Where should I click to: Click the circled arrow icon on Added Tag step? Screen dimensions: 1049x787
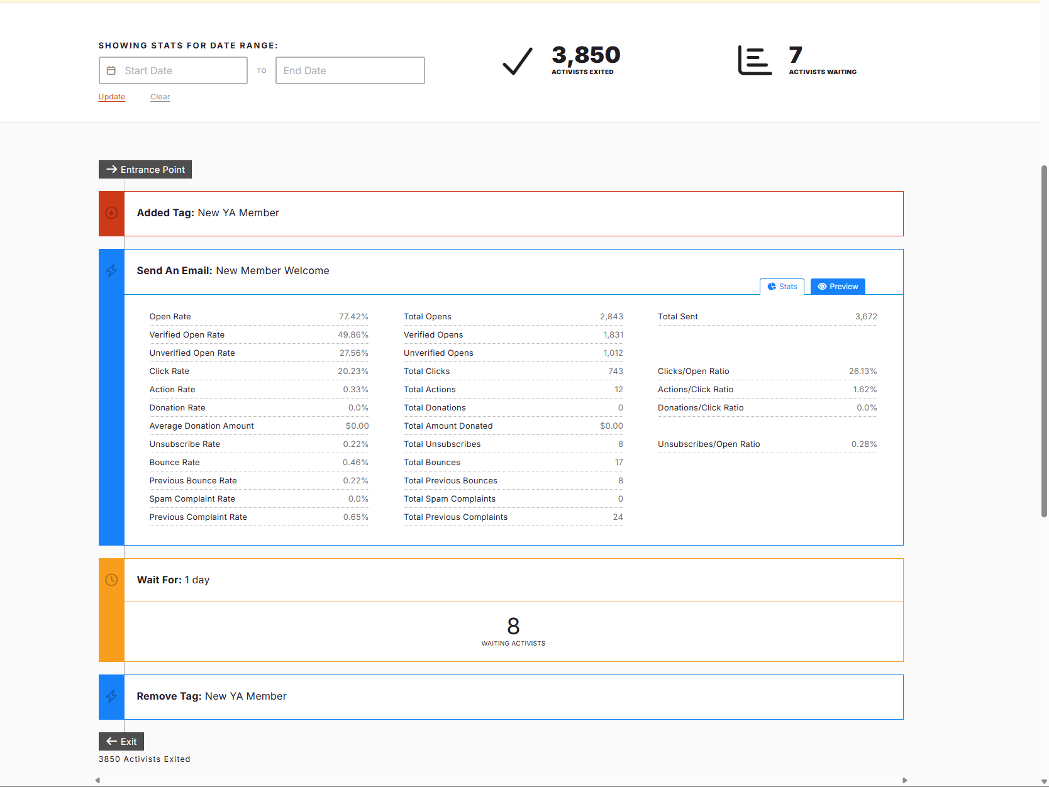pos(111,213)
